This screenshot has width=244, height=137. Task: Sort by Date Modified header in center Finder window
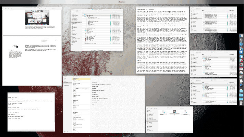(x=115, y=13)
